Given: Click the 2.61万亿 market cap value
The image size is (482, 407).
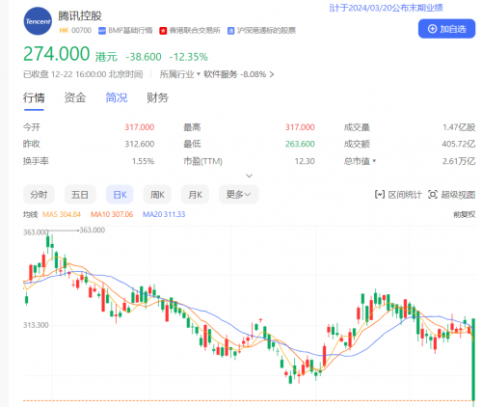Looking at the screenshot, I should [x=459, y=161].
